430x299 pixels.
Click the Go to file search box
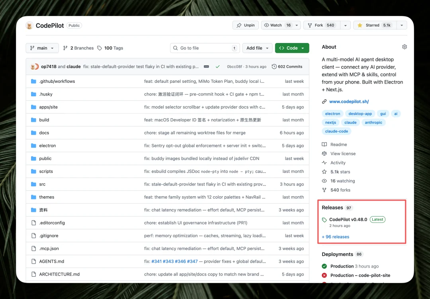[x=205, y=48]
